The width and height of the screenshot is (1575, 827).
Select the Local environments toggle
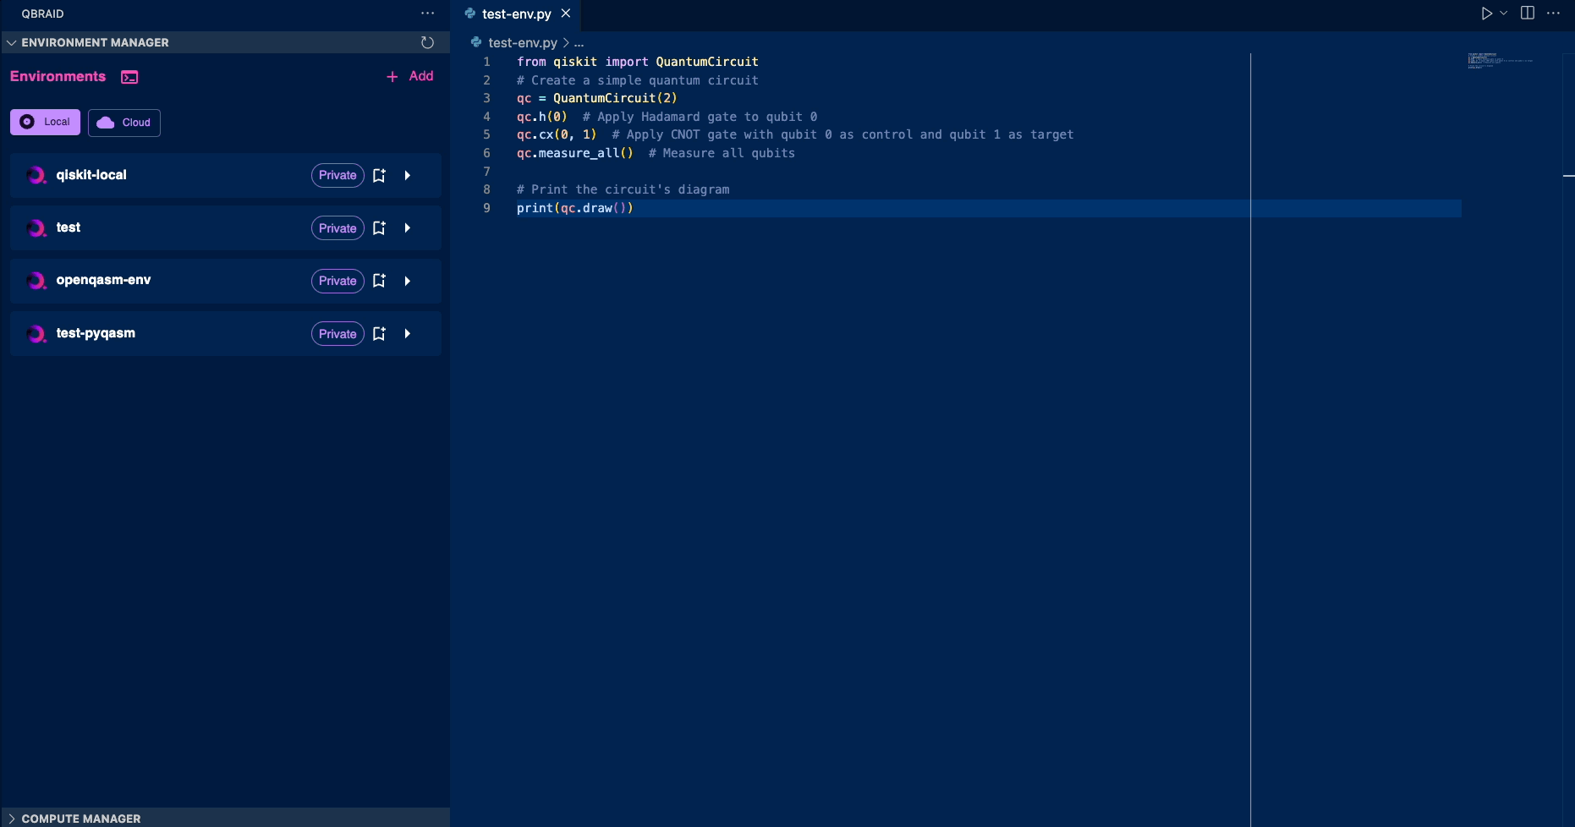[x=45, y=122]
